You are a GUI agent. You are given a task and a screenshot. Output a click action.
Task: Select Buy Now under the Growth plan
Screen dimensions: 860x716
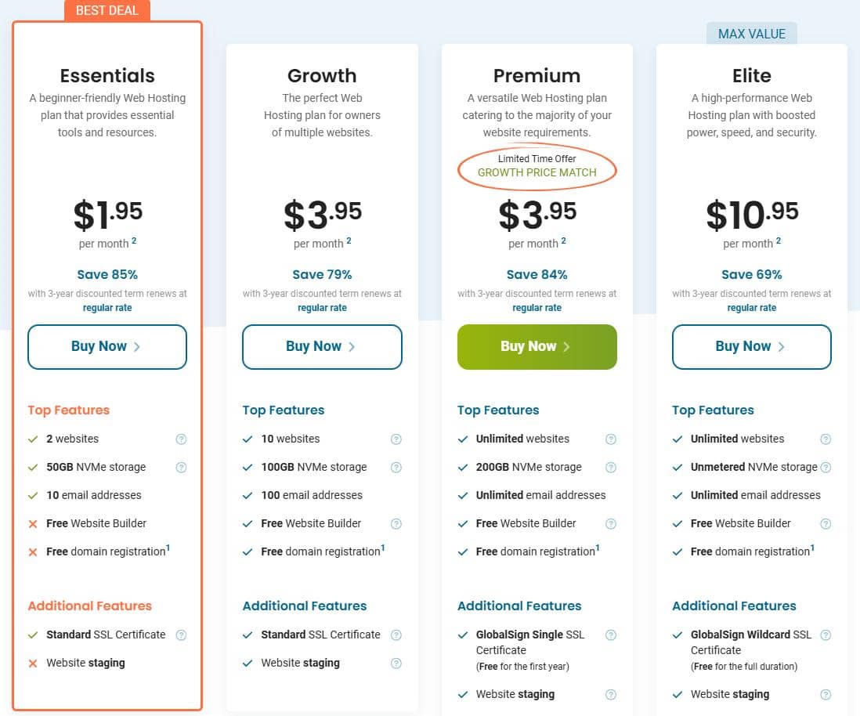(x=322, y=346)
